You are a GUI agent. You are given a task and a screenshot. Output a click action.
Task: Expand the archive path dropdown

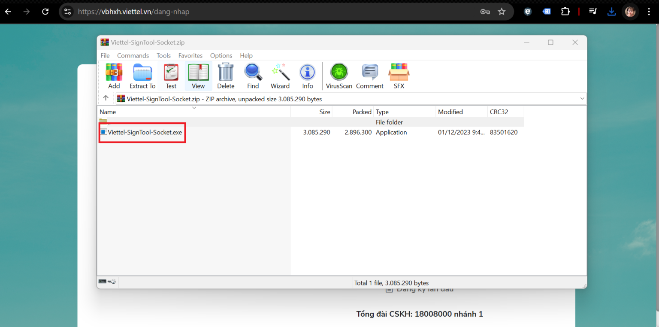click(582, 99)
